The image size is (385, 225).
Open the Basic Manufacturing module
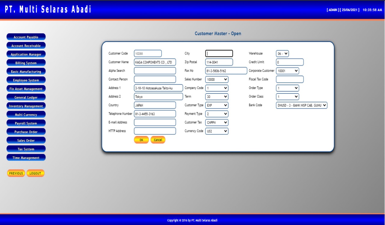[26, 72]
